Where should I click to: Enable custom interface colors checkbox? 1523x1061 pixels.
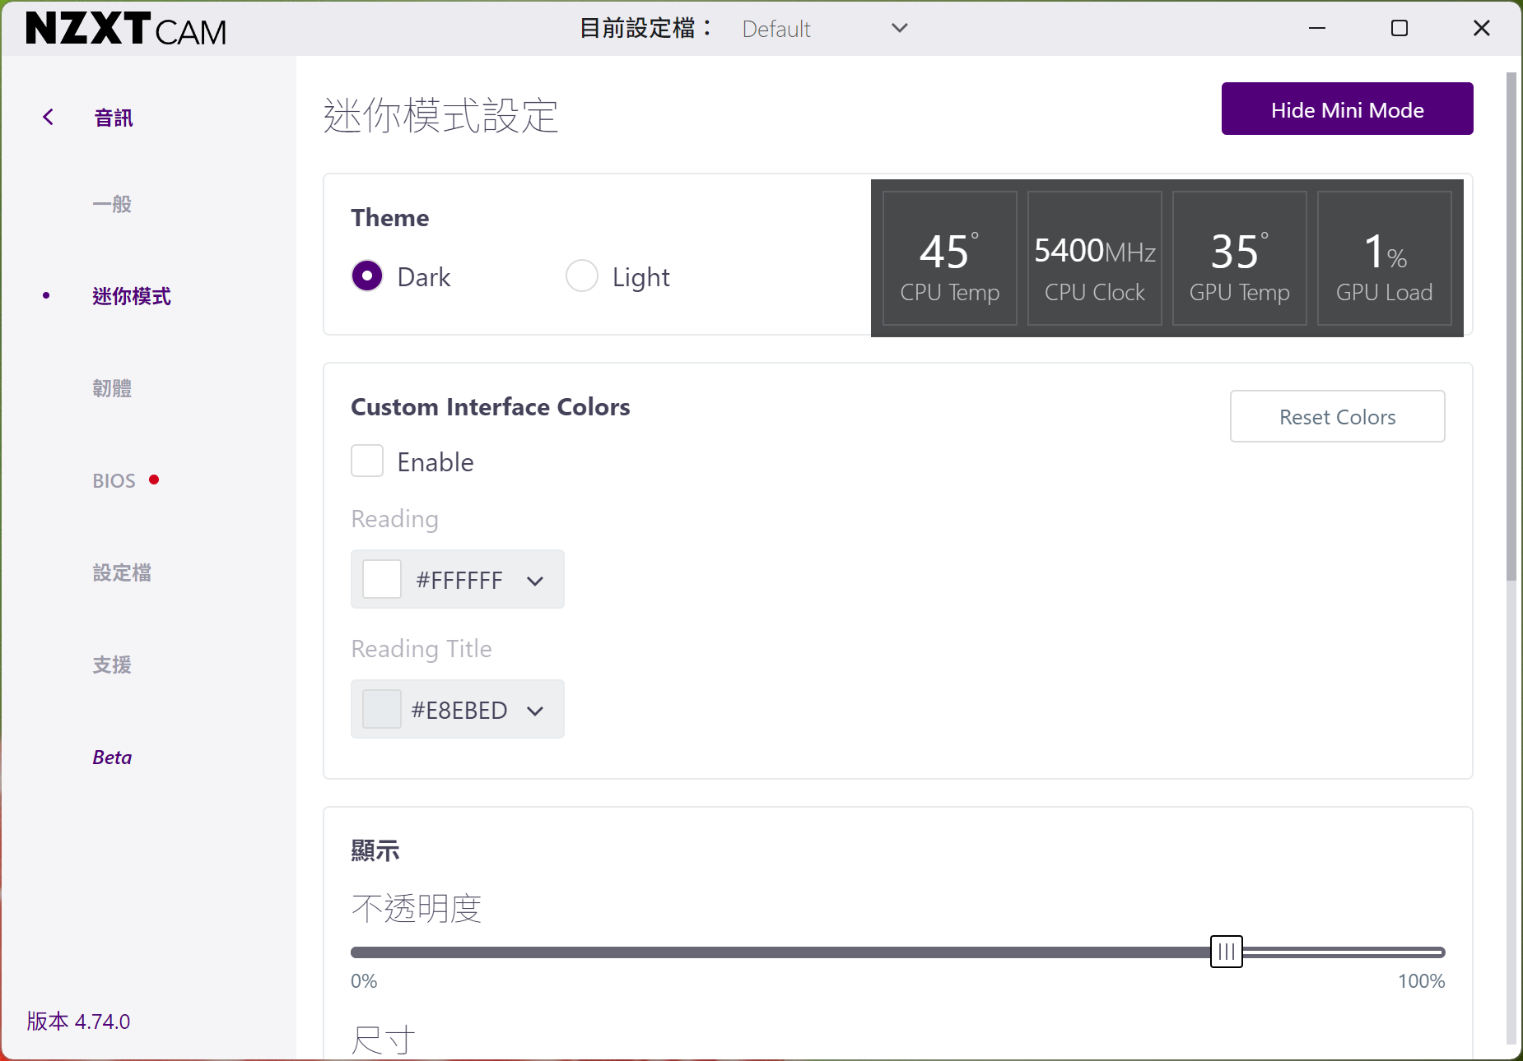[367, 461]
